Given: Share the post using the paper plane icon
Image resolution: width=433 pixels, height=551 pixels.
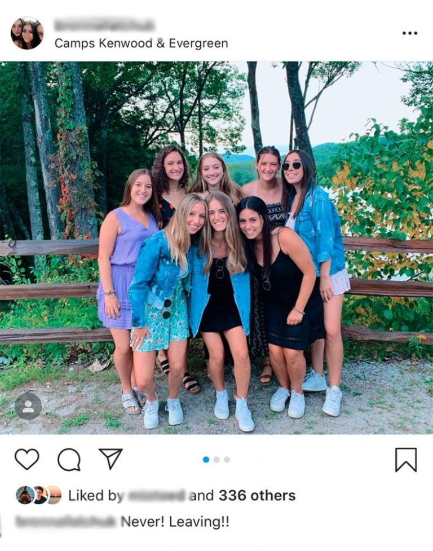Looking at the screenshot, I should [111, 459].
